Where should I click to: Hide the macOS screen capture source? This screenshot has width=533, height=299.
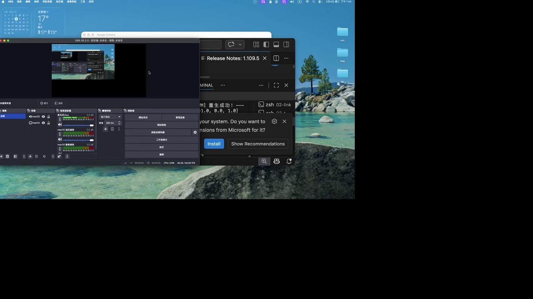[43, 123]
